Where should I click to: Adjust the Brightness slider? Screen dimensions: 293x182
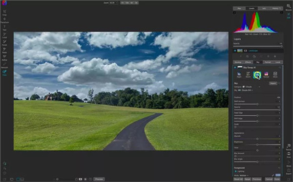coord(257,145)
